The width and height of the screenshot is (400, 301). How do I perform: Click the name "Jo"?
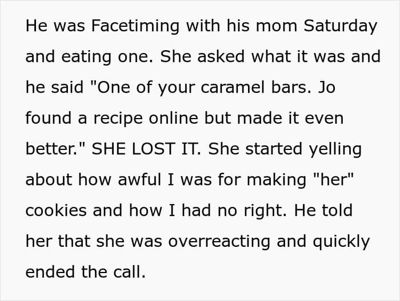point(328,88)
